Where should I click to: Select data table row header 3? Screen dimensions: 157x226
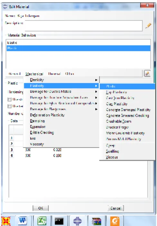[12, 150]
